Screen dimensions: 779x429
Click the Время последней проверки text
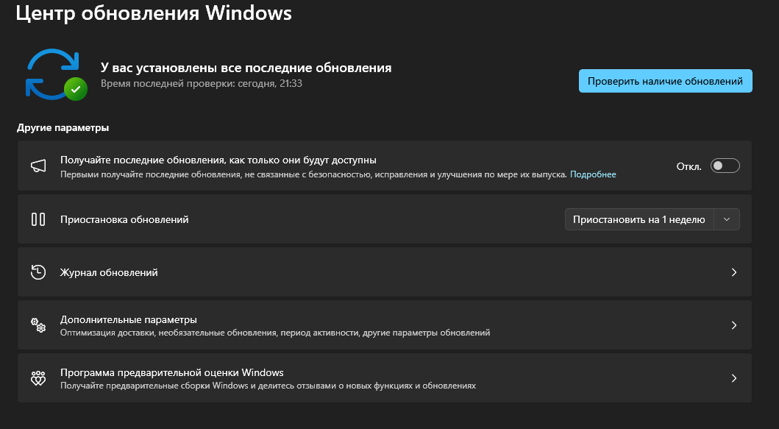click(202, 83)
